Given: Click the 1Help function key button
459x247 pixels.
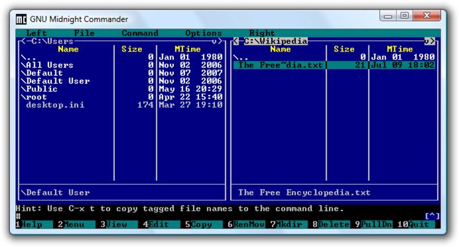Looking at the screenshot, I should (34, 224).
